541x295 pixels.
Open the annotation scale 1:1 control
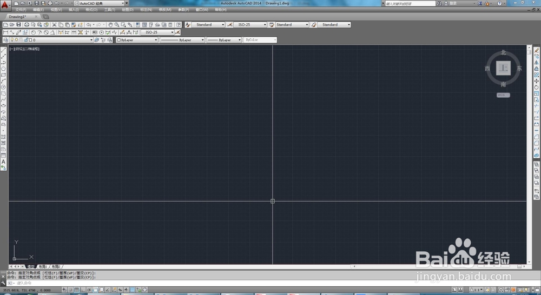point(476,290)
